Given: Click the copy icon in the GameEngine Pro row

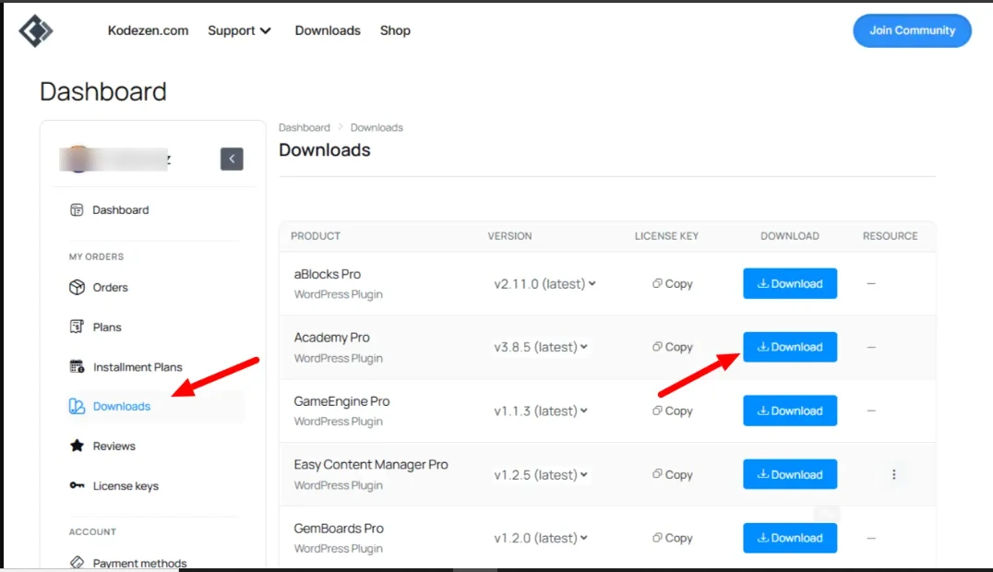Looking at the screenshot, I should tap(657, 411).
